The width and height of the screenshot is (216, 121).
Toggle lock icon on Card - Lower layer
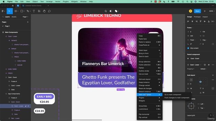click(x=26, y=106)
